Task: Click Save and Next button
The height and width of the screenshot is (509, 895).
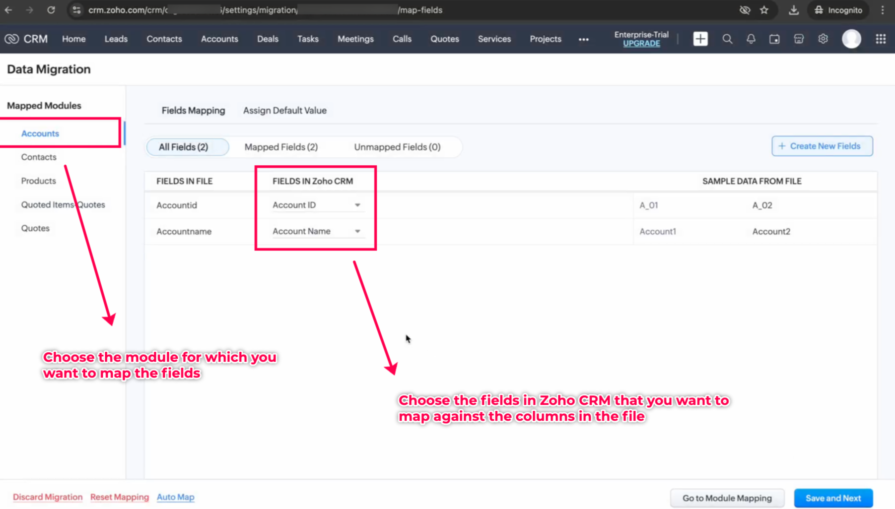Action: coord(833,498)
